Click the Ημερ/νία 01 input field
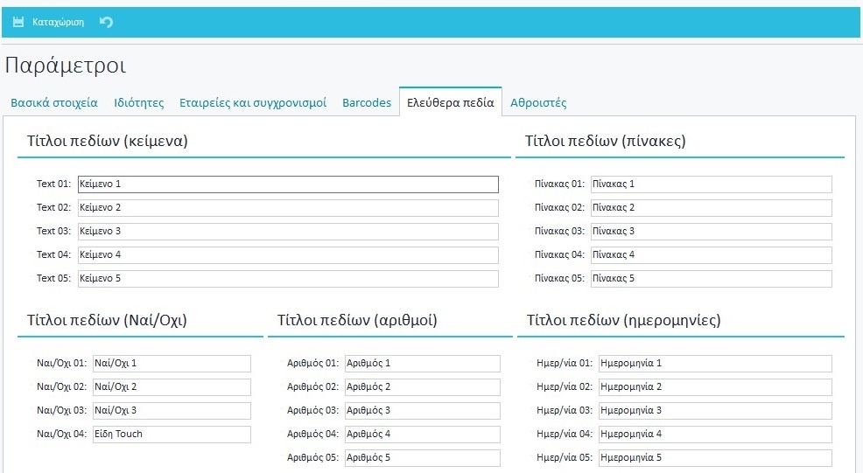This screenshot has width=863, height=473. 714,364
